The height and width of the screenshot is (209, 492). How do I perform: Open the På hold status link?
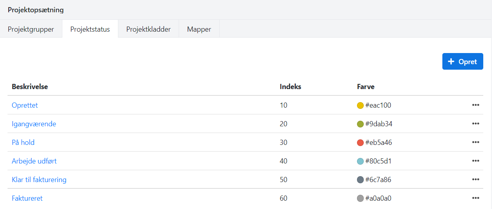(23, 142)
